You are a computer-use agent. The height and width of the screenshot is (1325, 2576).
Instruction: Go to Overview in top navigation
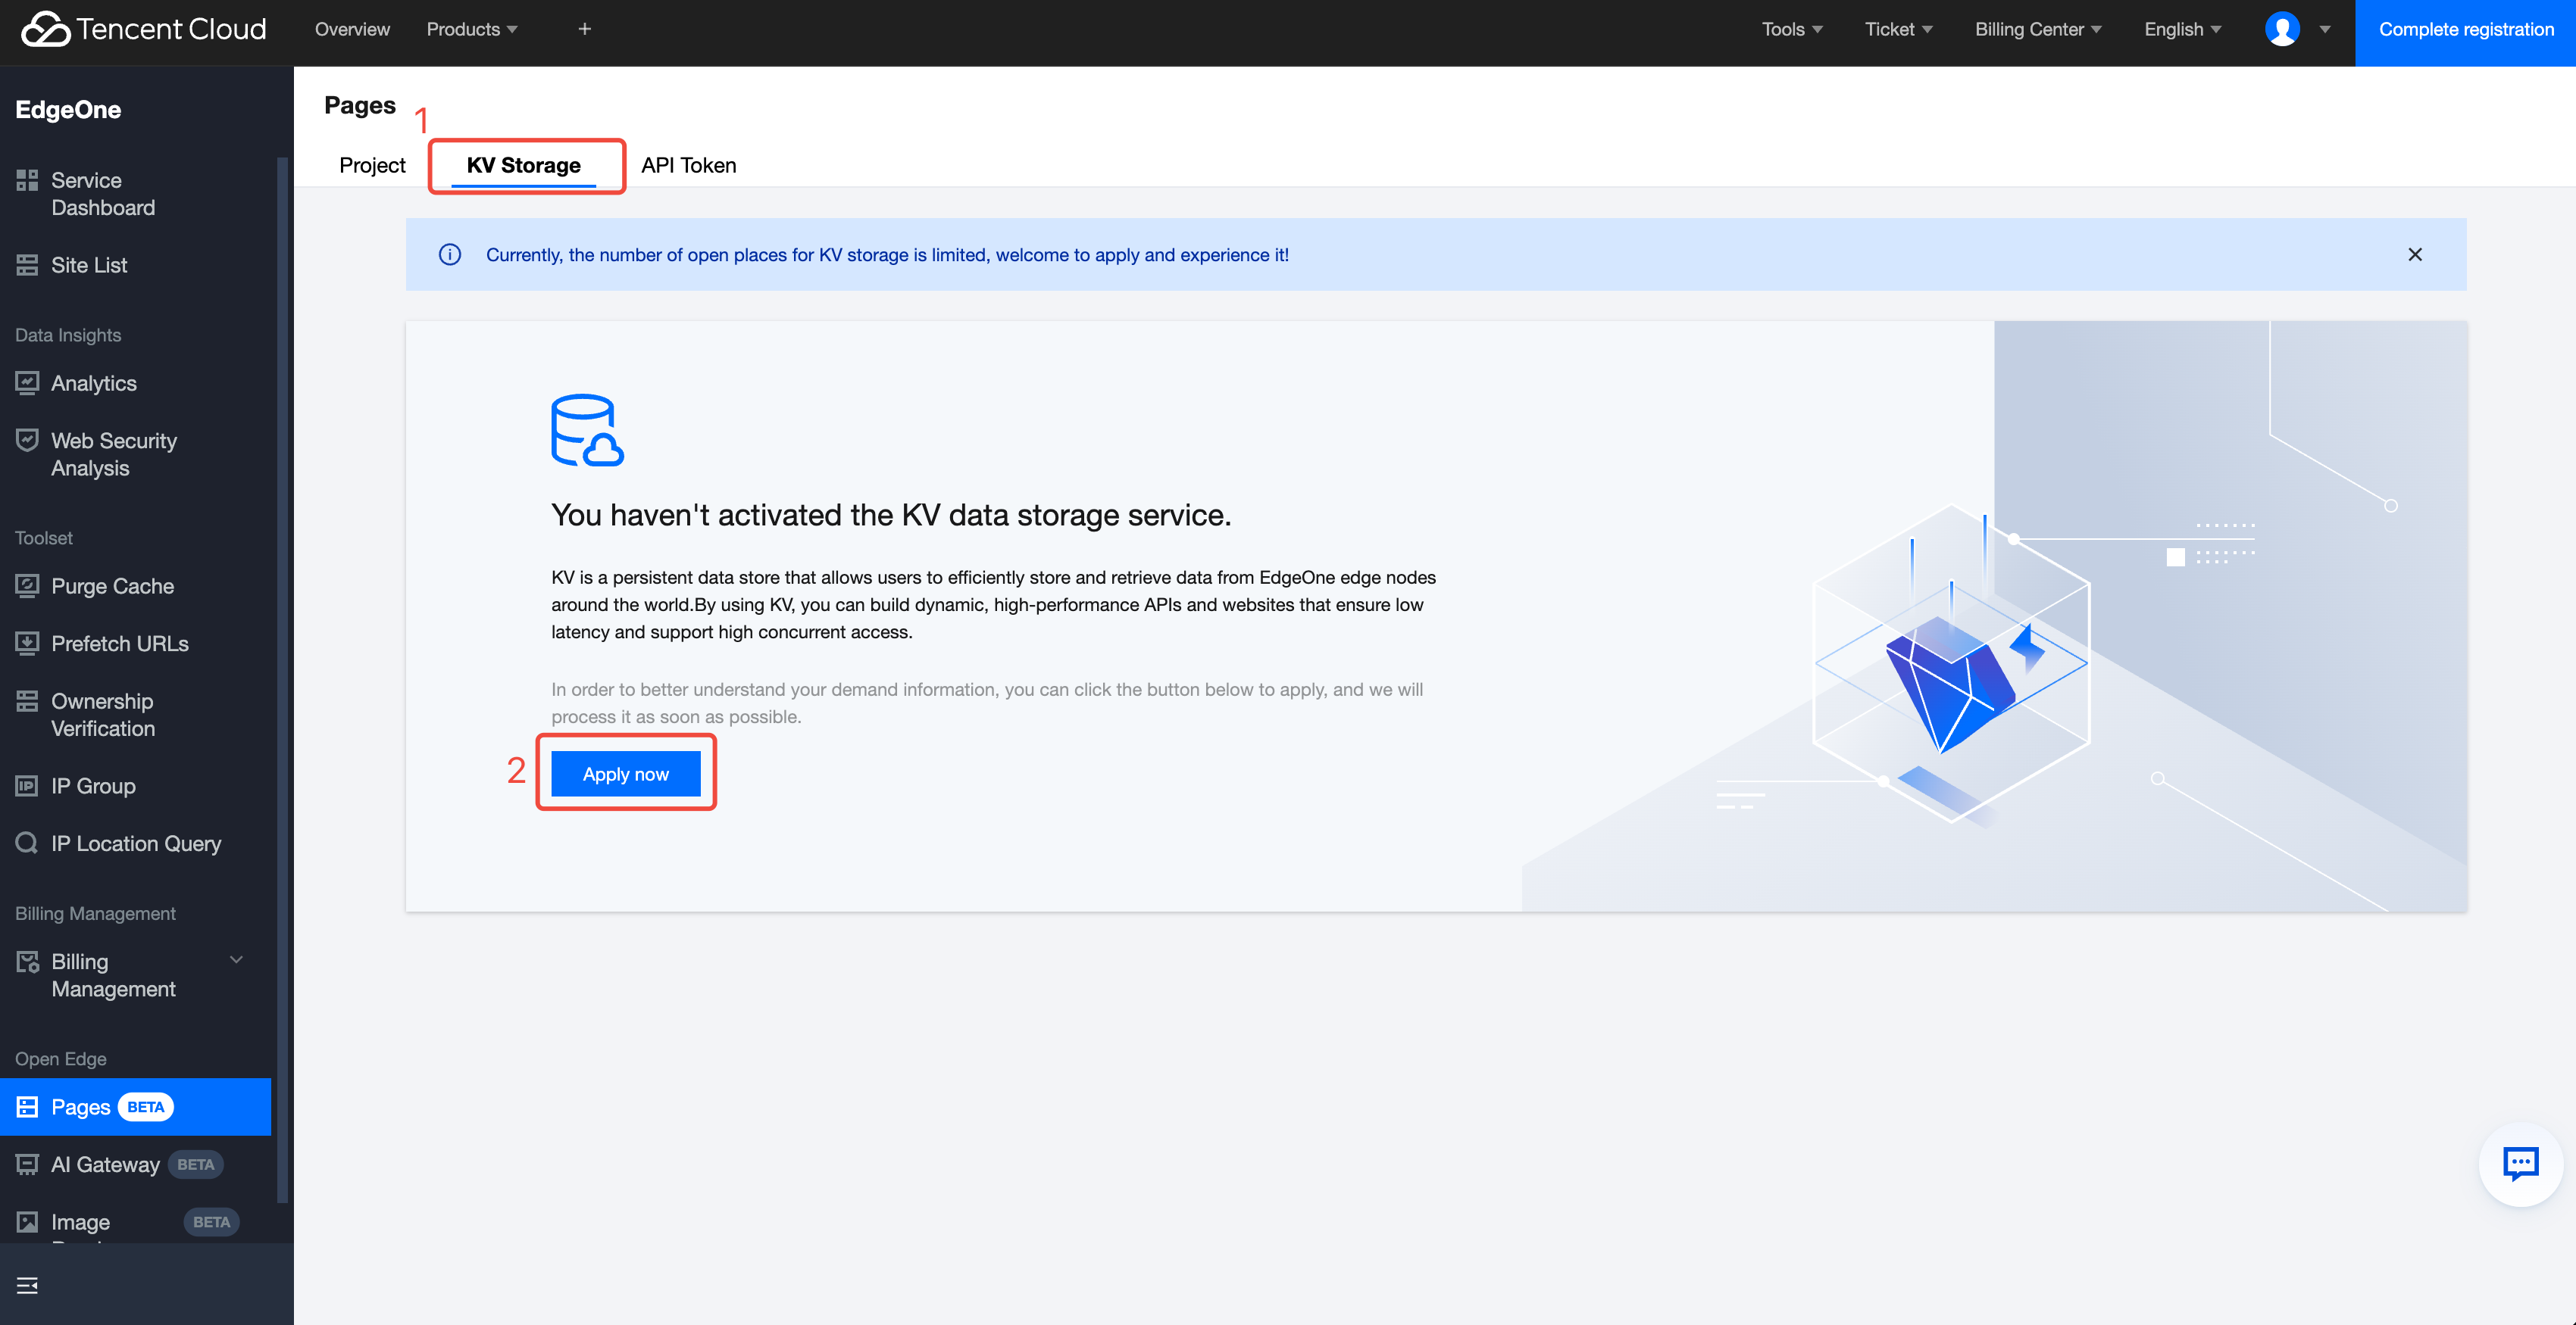tap(352, 29)
